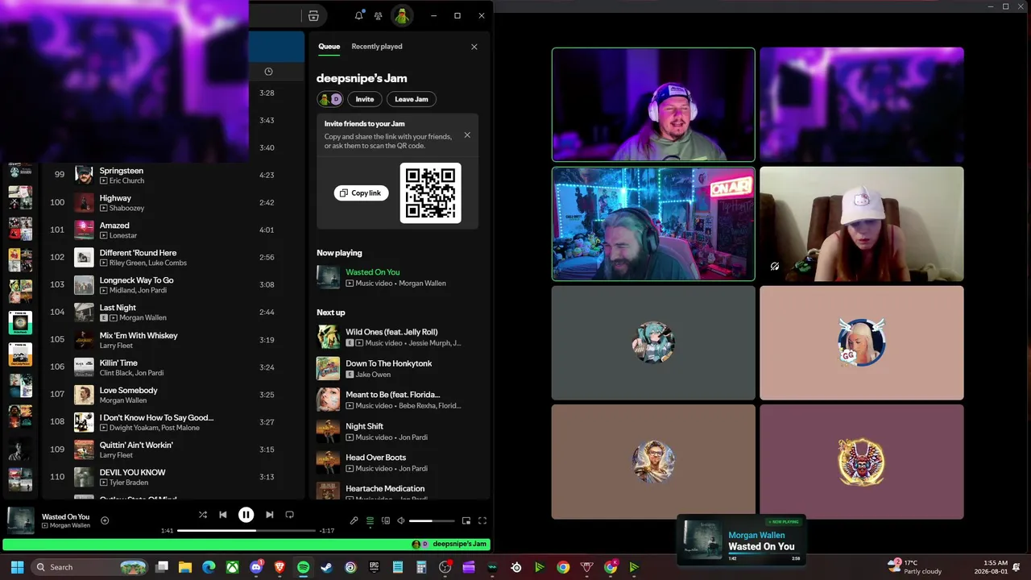Open Spotify notifications bell
Screen dimensions: 1031x580
[x=359, y=15]
